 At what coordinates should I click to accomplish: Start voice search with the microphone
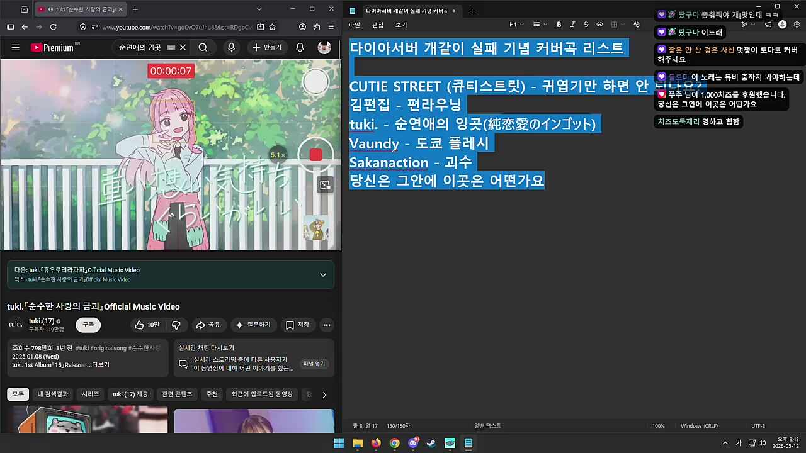click(x=232, y=48)
